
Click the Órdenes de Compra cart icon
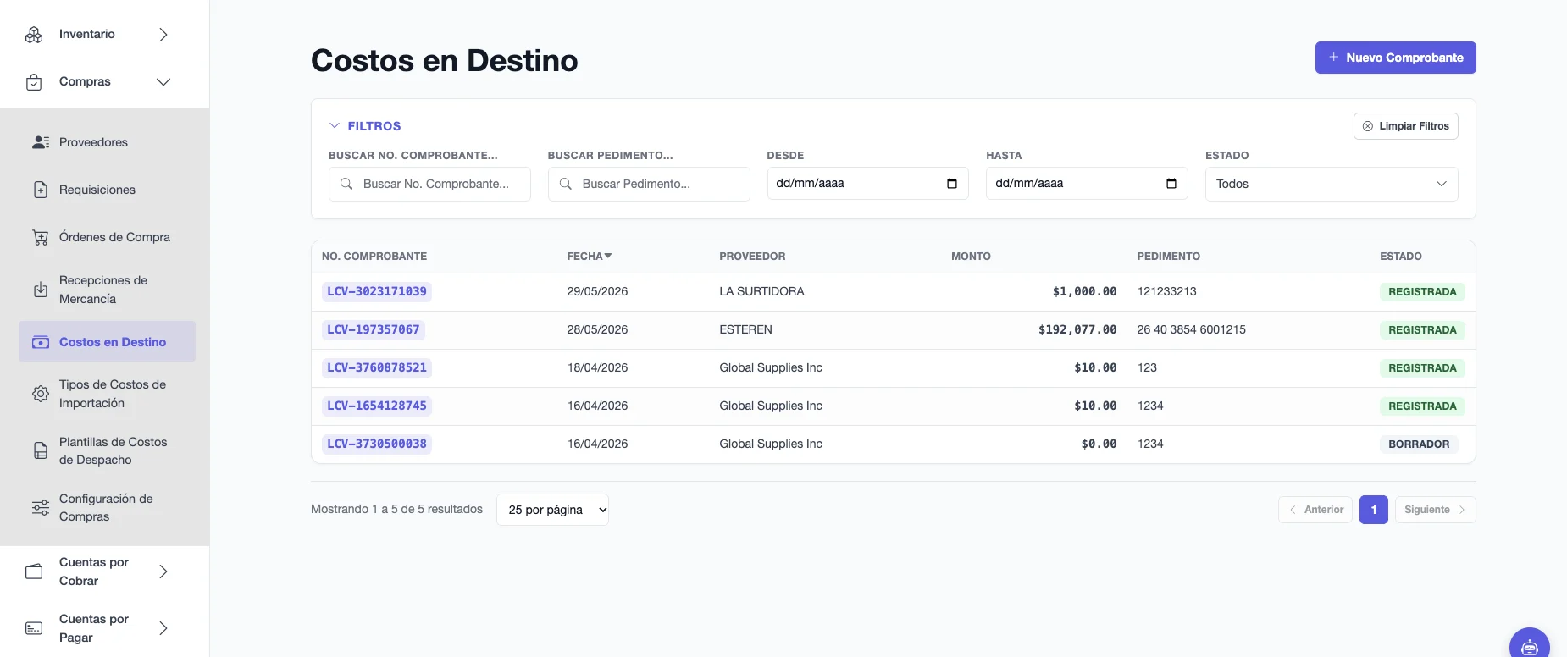[x=41, y=237]
